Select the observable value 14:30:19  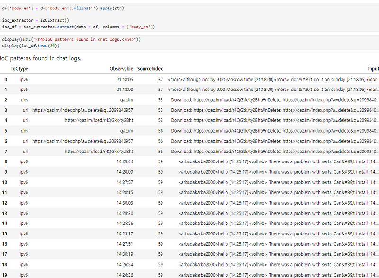click(125, 254)
